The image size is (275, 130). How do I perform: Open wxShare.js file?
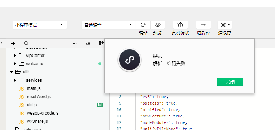pos(37,121)
